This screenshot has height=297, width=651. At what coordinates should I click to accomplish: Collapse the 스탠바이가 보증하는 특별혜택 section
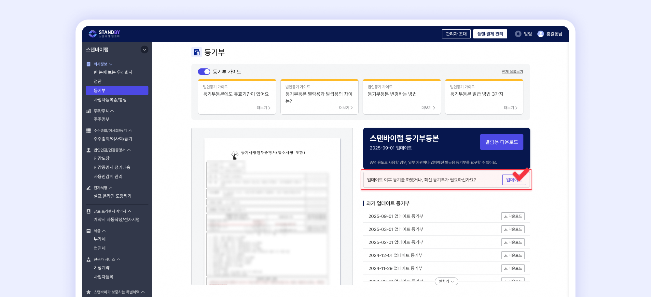pyautogui.click(x=143, y=292)
